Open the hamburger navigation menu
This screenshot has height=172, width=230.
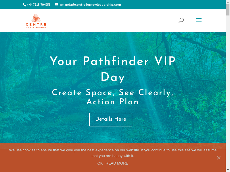(198, 20)
